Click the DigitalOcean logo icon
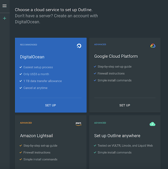The width and height of the screenshot is (168, 169). pyautogui.click(x=79, y=46)
